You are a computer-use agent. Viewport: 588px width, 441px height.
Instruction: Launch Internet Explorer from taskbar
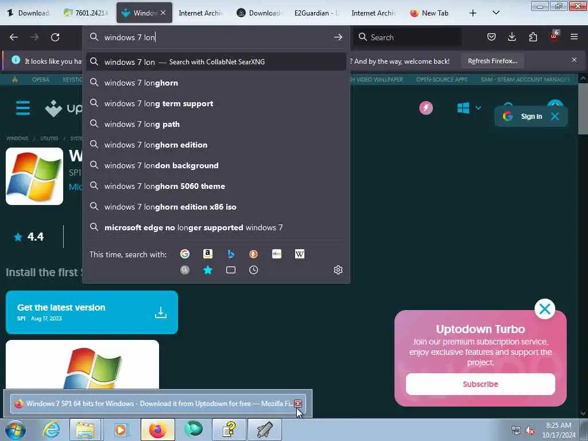coord(51,430)
